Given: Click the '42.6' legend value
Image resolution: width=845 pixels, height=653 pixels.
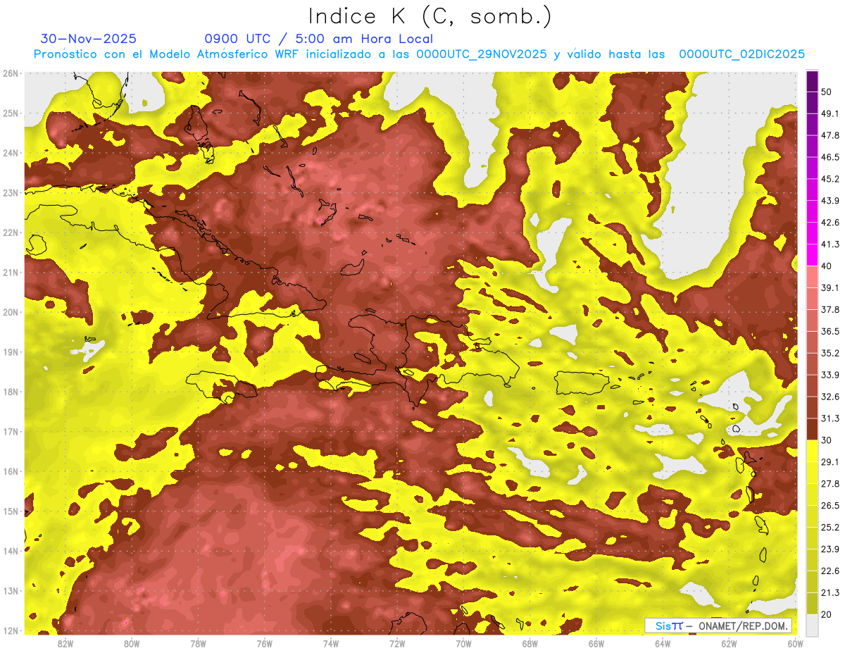Looking at the screenshot, I should click(x=830, y=223).
